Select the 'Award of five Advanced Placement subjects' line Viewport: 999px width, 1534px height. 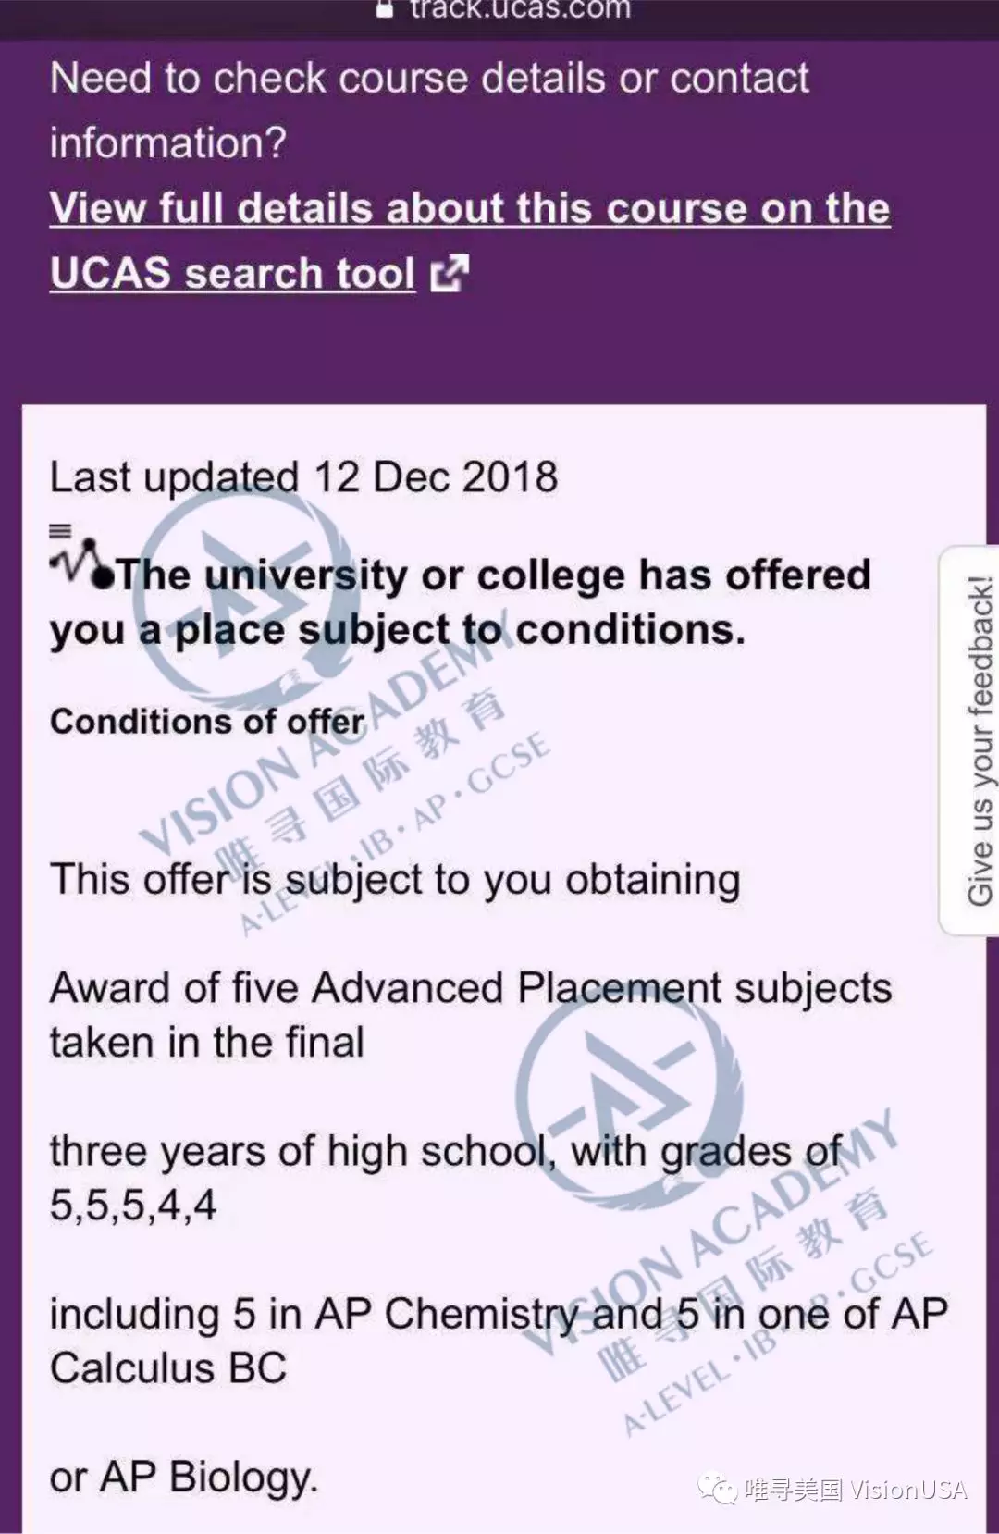coord(471,989)
